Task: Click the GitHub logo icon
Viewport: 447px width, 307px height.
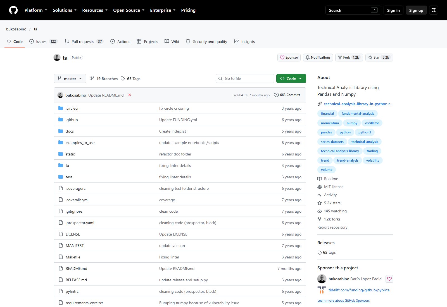Action: click(x=13, y=10)
